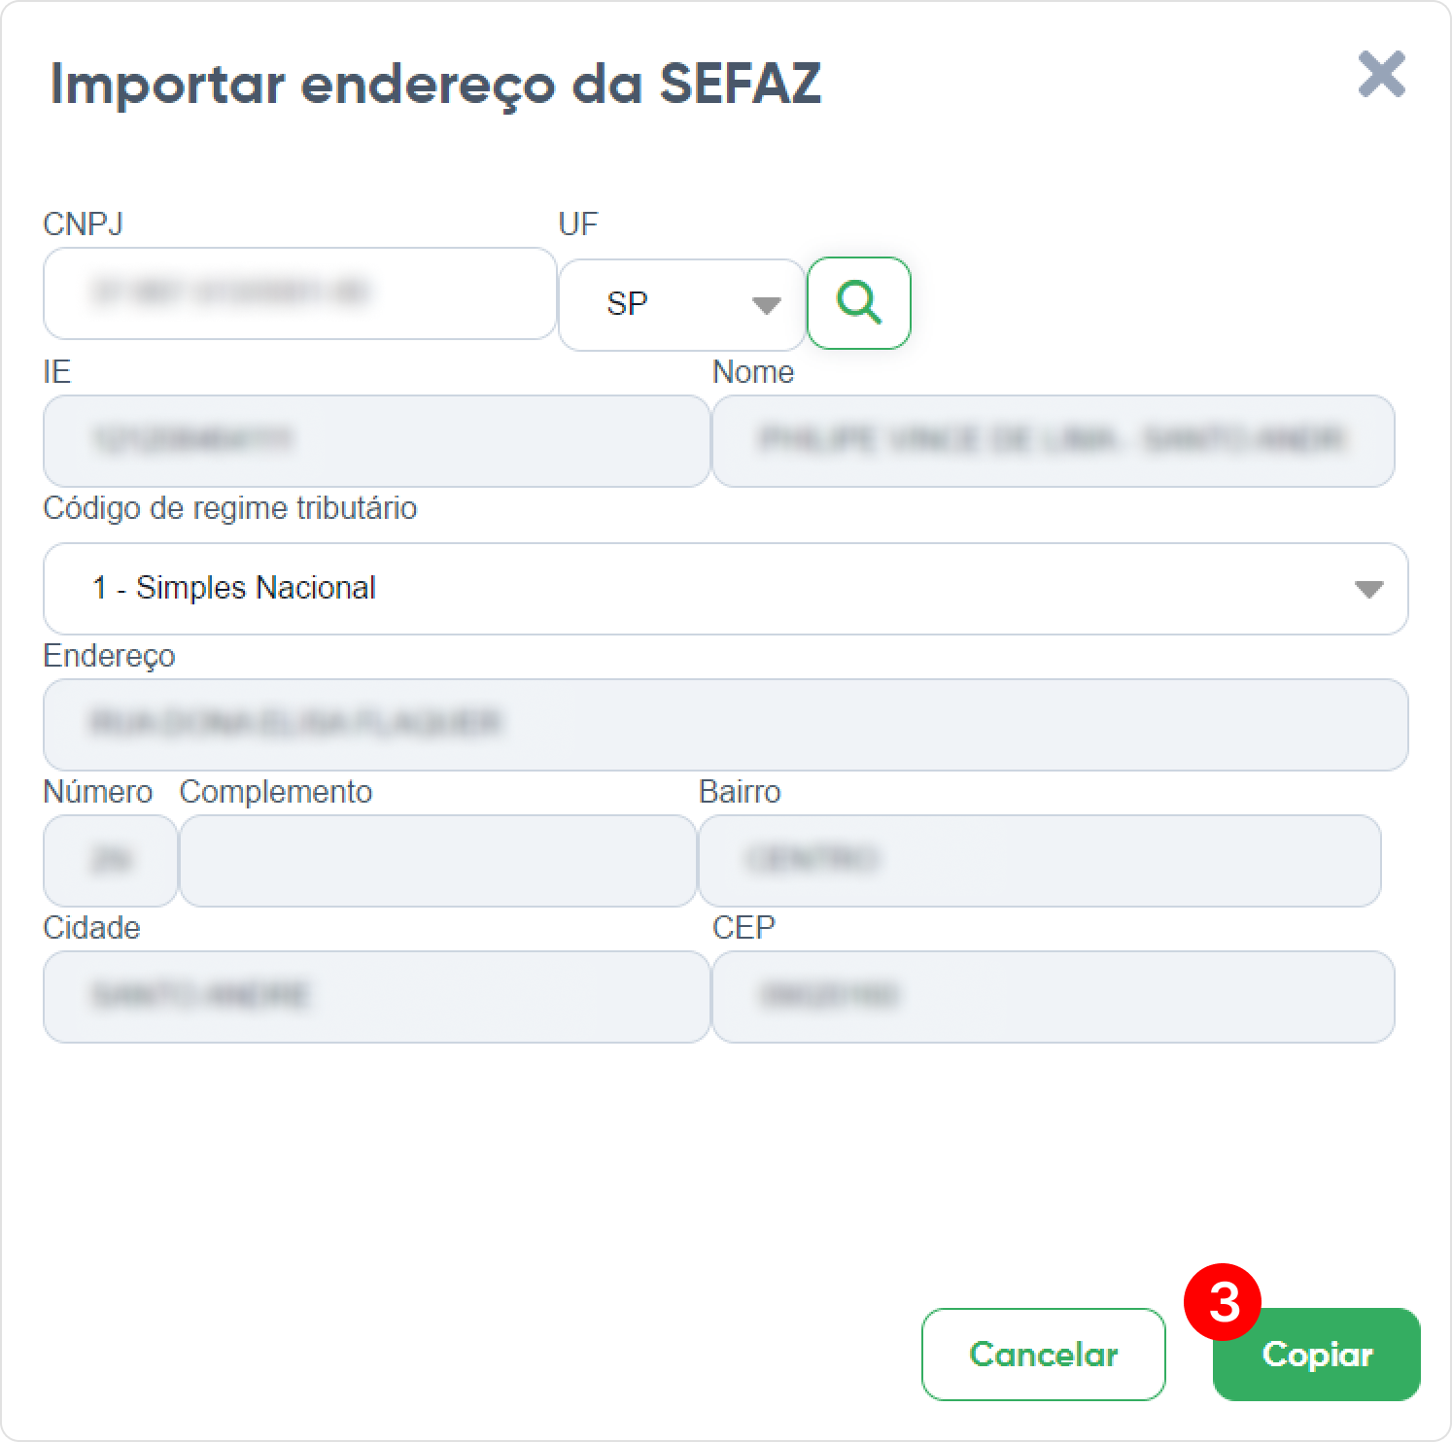The width and height of the screenshot is (1452, 1442).
Task: Click the UF dropdown arrow icon
Action: pos(767,305)
